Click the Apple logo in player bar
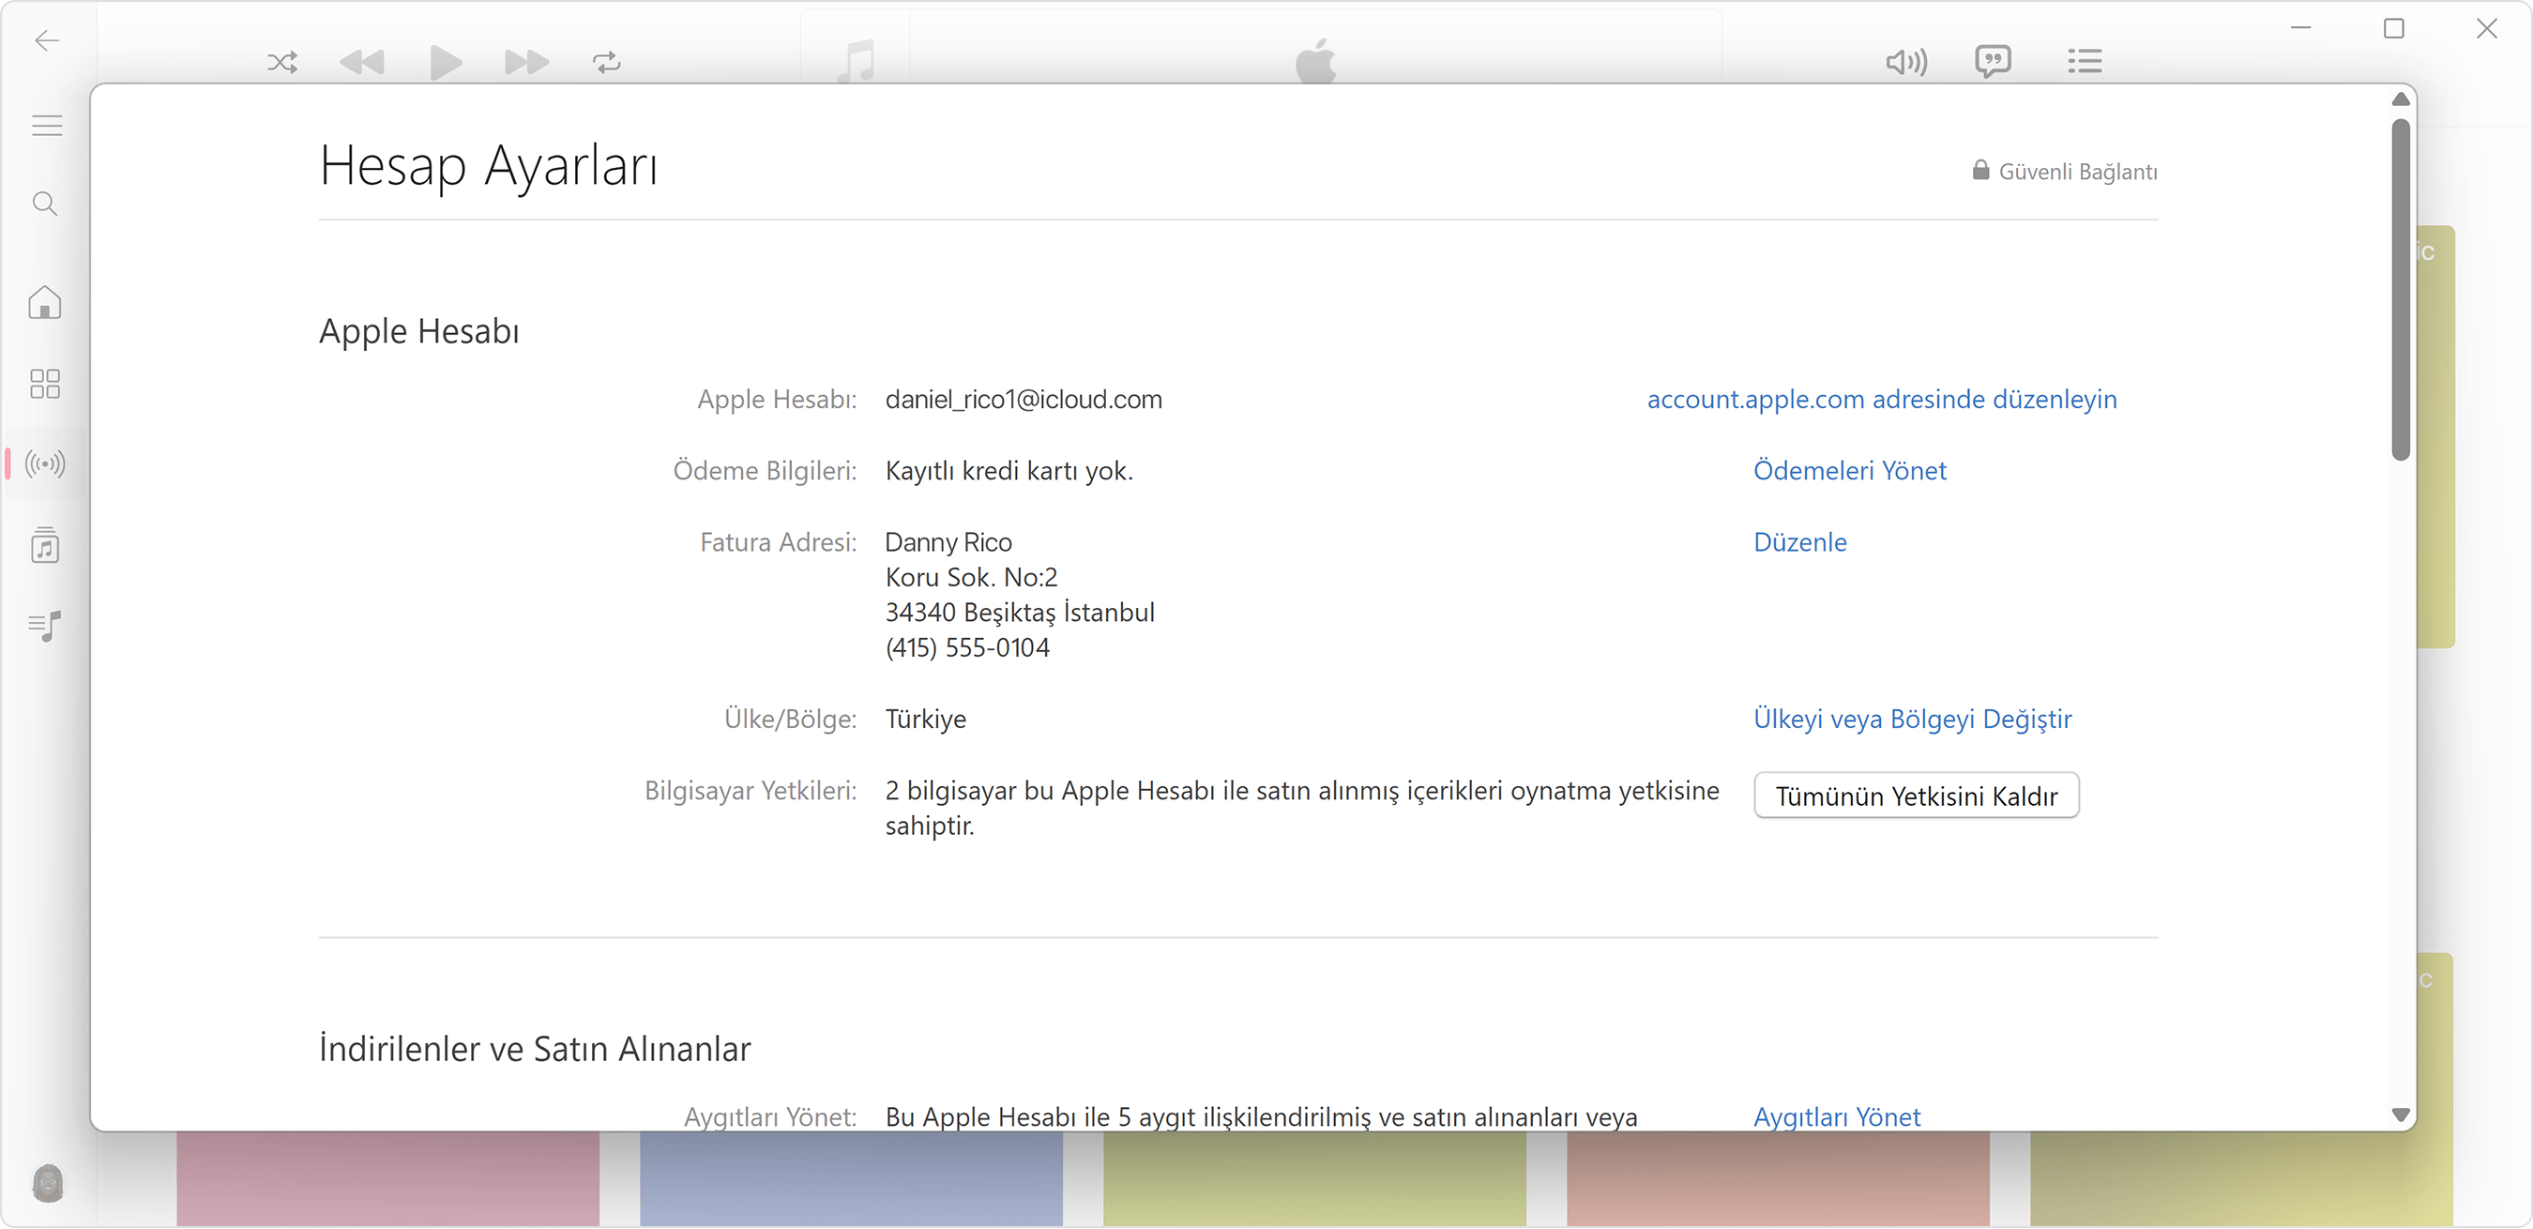 click(x=1315, y=61)
